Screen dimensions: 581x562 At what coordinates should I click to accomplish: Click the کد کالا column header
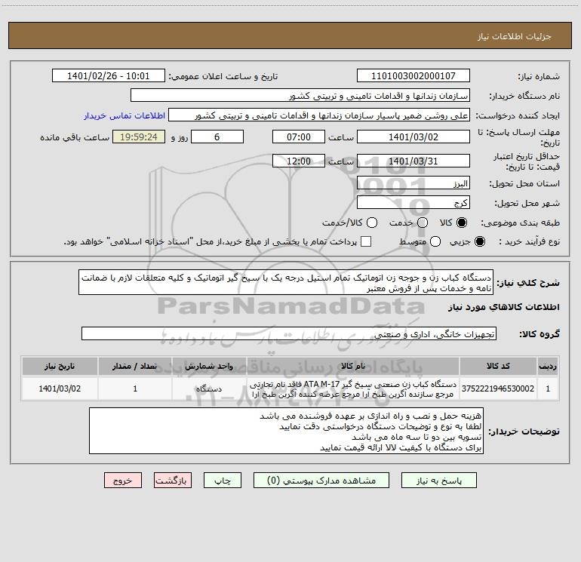click(498, 366)
